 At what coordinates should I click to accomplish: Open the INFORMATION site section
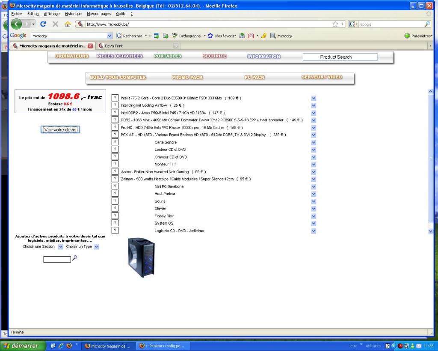pos(263,56)
